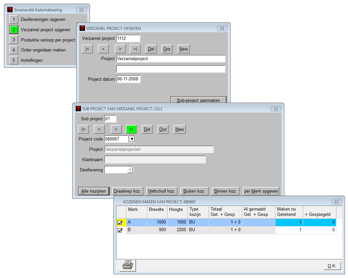Go to first record in Verzamel project
348x278 pixels.
click(x=87, y=49)
